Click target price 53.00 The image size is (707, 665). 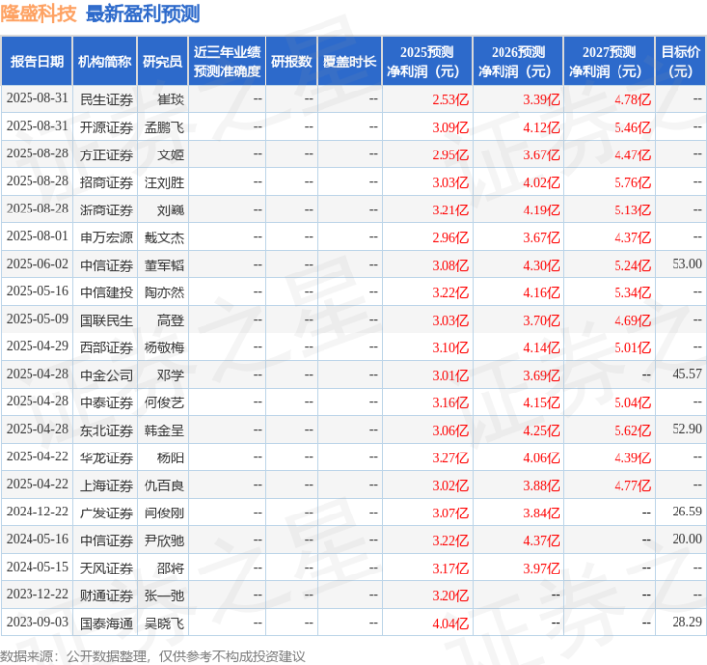686,264
